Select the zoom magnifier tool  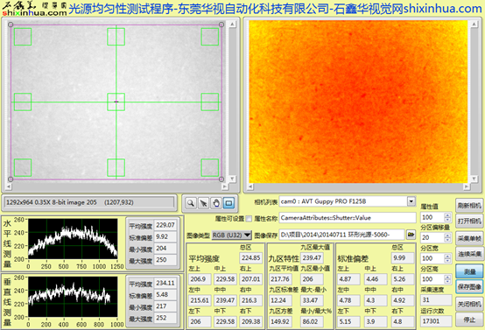191,203
